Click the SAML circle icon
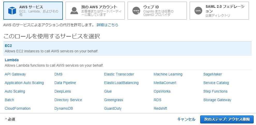 (198, 11)
